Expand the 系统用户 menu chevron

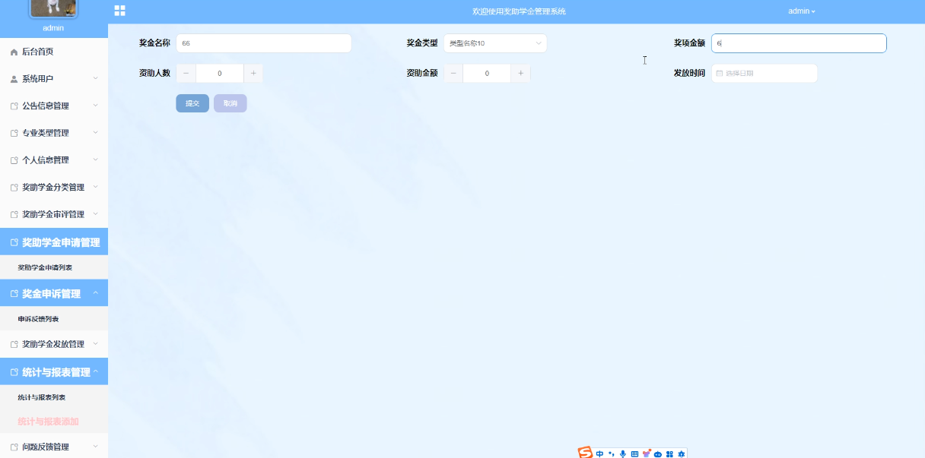(95, 78)
